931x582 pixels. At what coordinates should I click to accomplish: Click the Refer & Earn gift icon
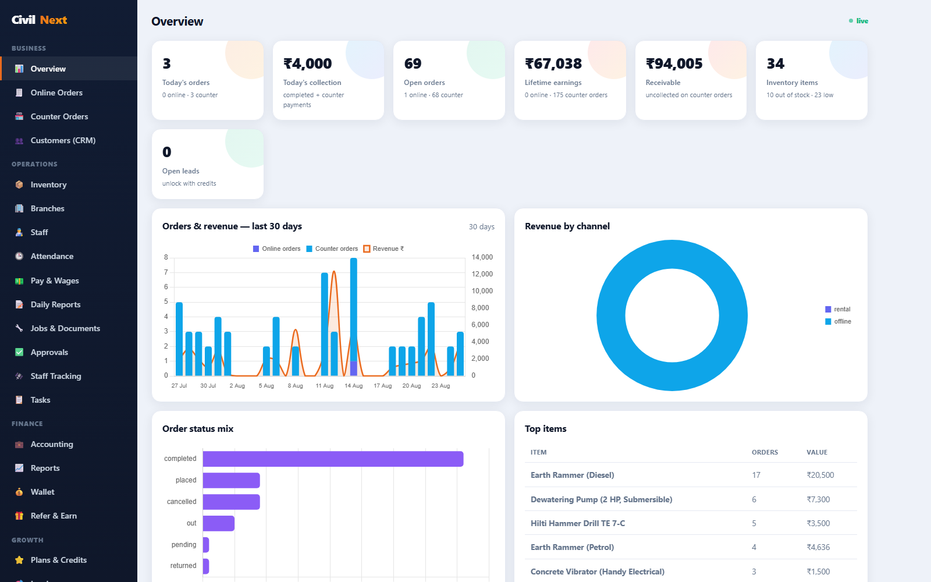[x=19, y=516]
